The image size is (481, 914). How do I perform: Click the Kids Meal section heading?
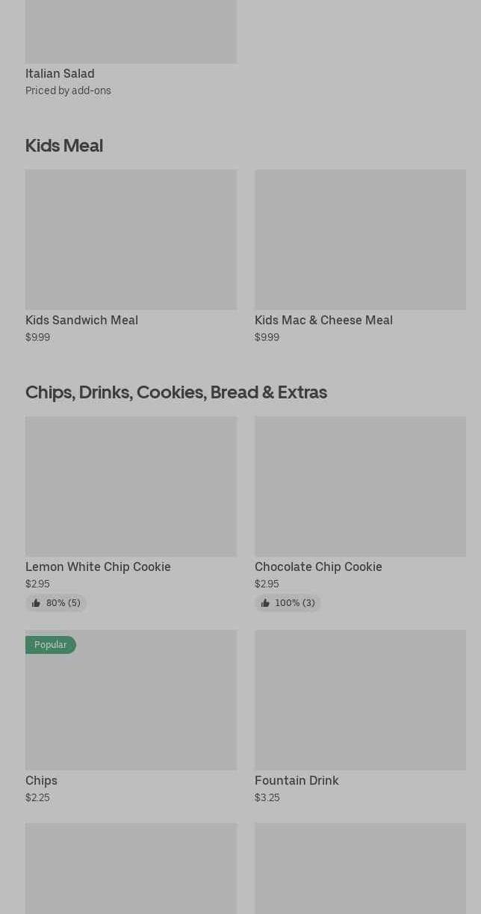tap(64, 145)
